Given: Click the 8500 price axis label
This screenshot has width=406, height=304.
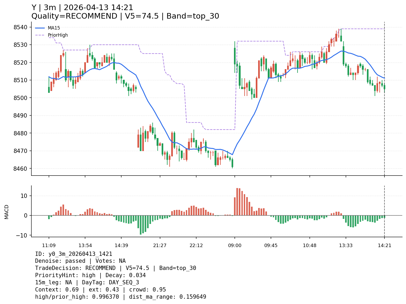Looking at the screenshot, I should pyautogui.click(x=20, y=98).
